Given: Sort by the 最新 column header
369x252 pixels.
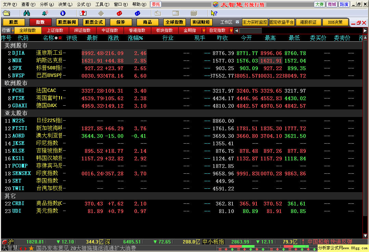Looking at the screenshot, I should click(92, 38).
